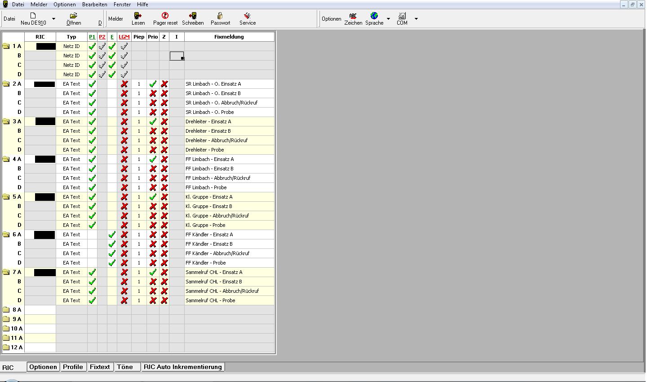Read pager data with the Lesen icon
The height and width of the screenshot is (382, 647).
pyautogui.click(x=138, y=16)
